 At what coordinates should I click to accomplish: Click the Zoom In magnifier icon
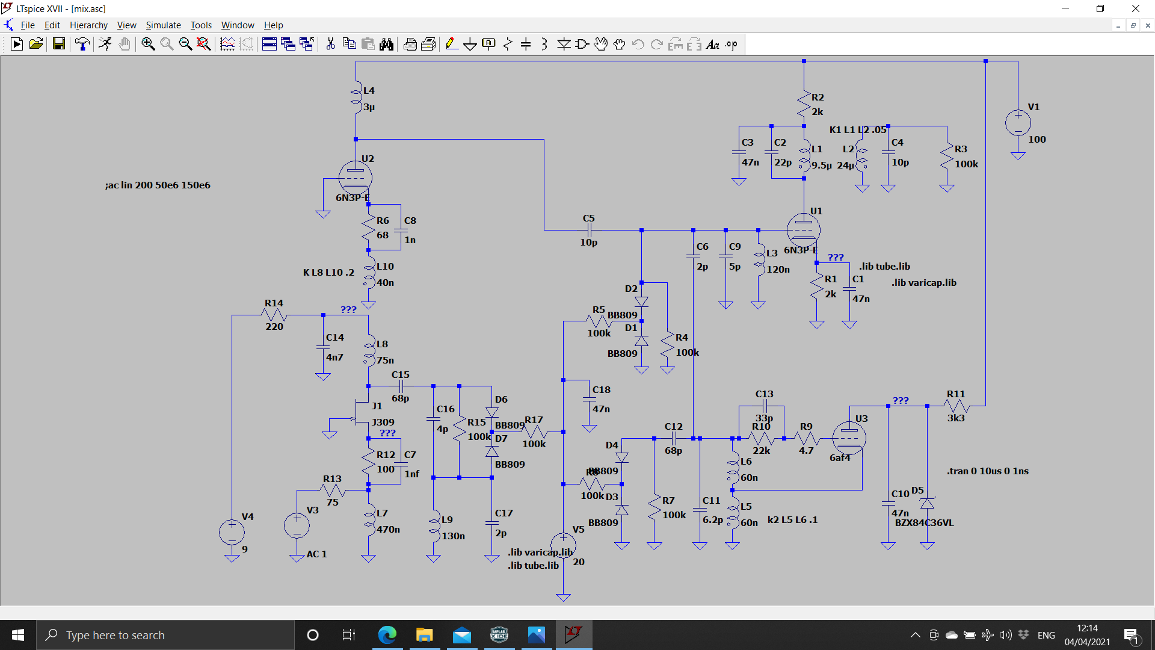pos(148,44)
